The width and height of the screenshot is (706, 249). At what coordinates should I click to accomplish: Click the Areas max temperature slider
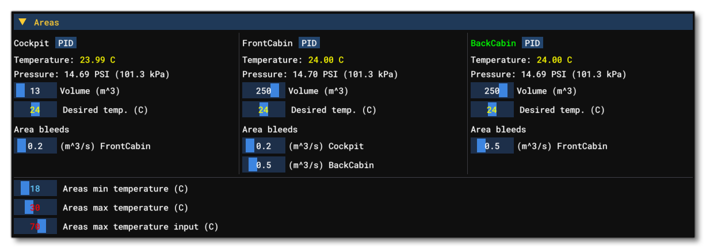click(35, 208)
